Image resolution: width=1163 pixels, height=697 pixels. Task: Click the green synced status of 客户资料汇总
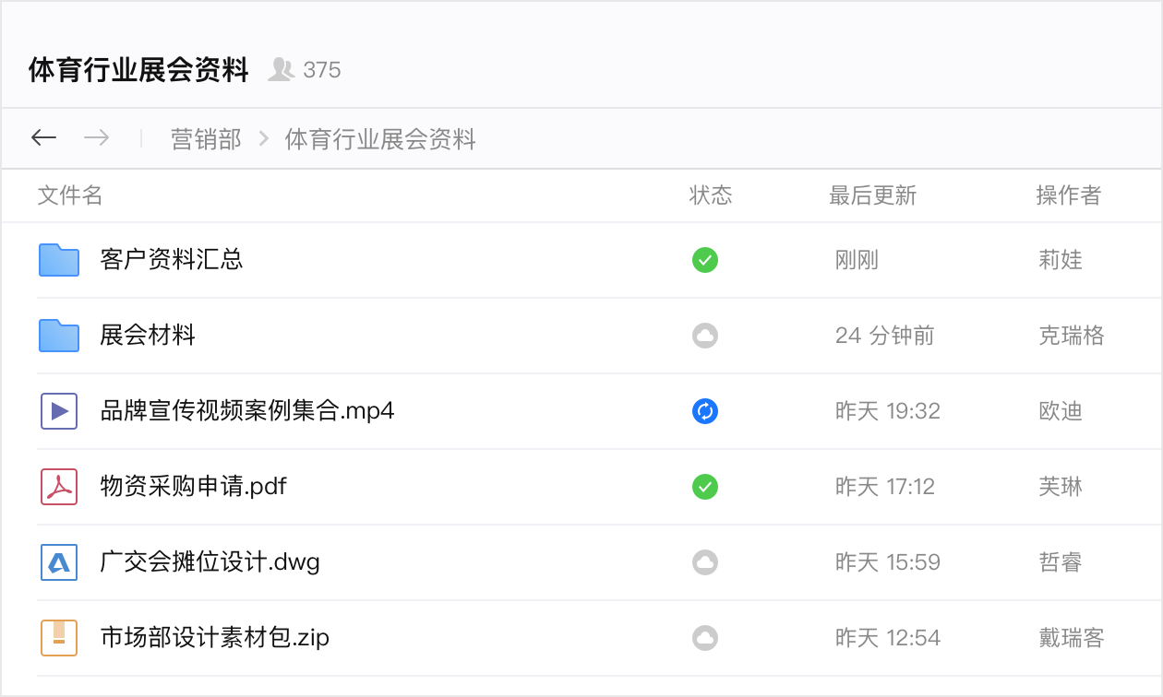coord(705,260)
